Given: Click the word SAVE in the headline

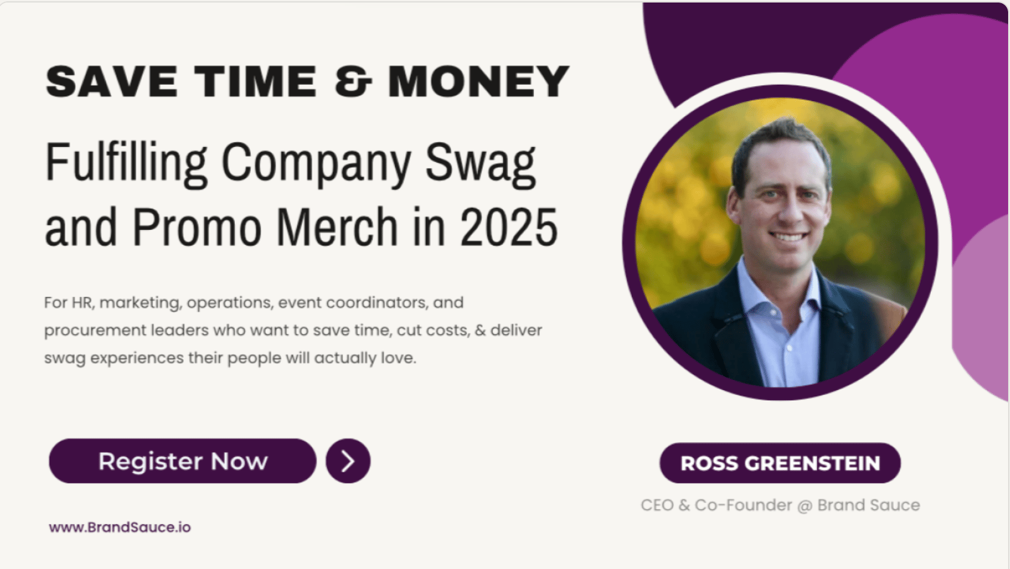Looking at the screenshot, I should pyautogui.click(x=112, y=82).
